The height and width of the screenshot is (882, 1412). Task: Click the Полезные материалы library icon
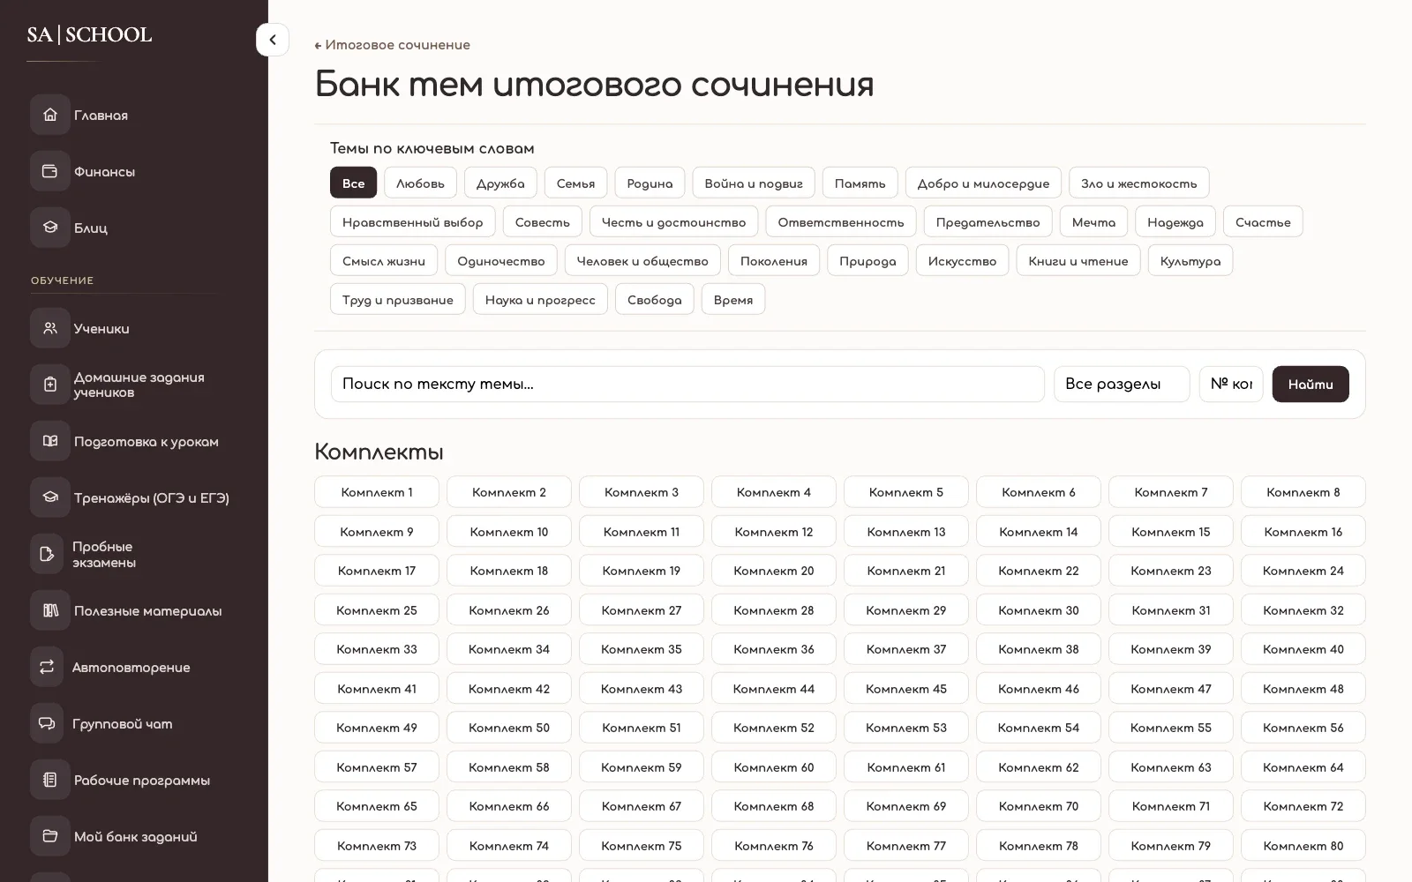tap(50, 610)
